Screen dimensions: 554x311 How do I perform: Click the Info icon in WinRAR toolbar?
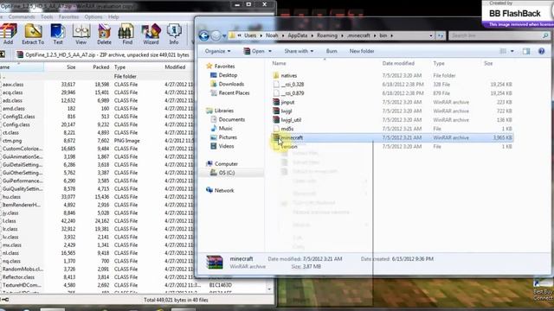coord(173,35)
